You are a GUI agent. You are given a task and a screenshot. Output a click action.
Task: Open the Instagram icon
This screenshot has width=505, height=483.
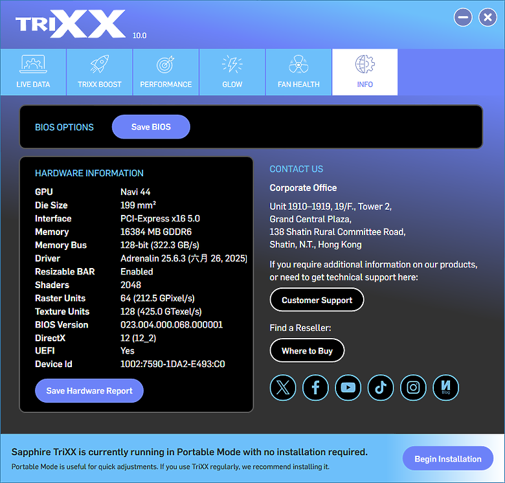[413, 388]
